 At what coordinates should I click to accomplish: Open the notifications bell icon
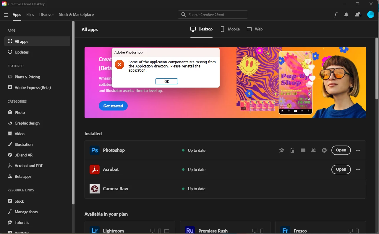346,15
